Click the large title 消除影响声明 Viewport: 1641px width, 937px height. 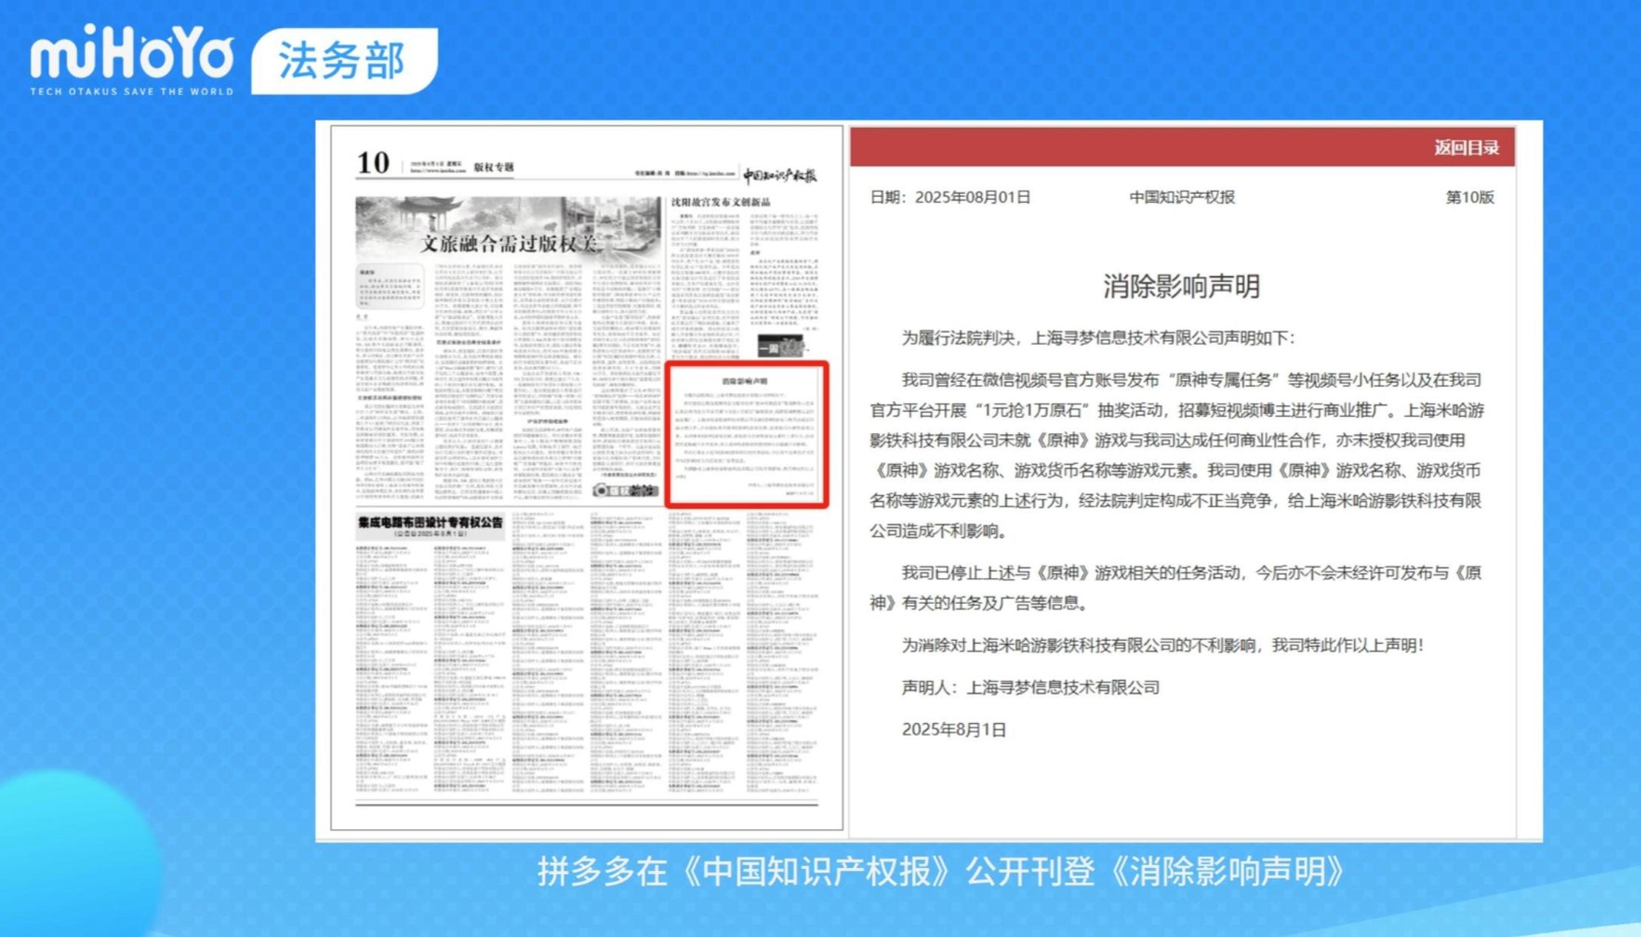click(1181, 286)
